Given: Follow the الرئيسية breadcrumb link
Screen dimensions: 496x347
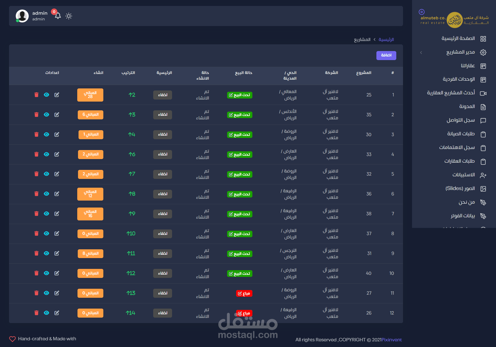Looking at the screenshot, I should (x=386, y=40).
